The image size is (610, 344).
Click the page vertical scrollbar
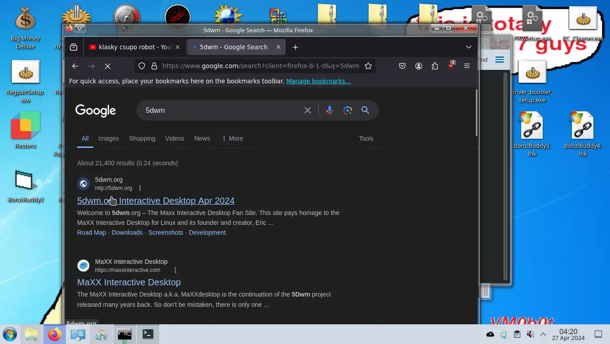476,112
